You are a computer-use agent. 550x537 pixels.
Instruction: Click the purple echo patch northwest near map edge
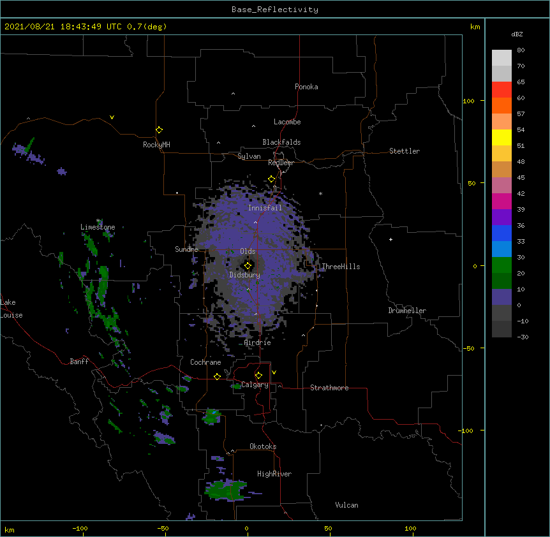[x=28, y=151]
